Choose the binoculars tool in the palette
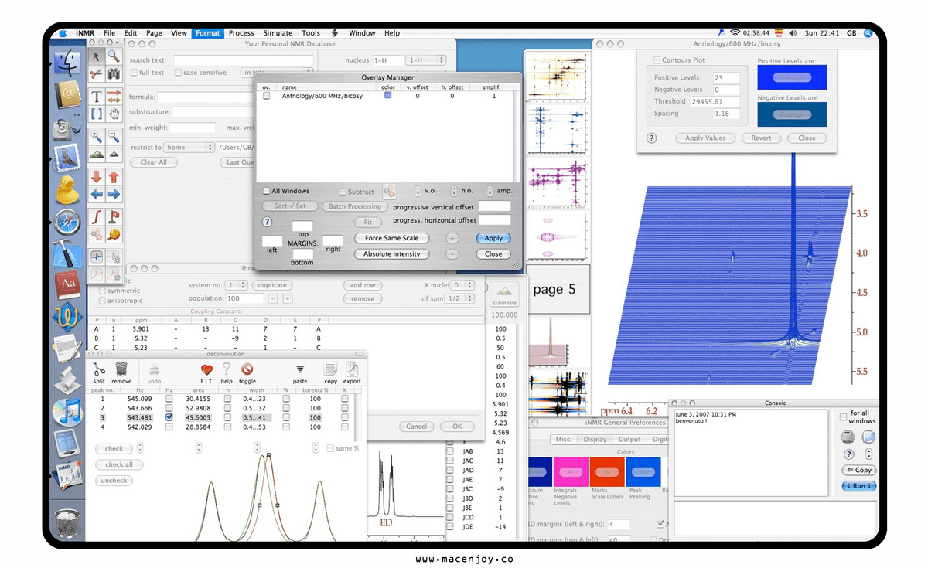 tap(114, 73)
